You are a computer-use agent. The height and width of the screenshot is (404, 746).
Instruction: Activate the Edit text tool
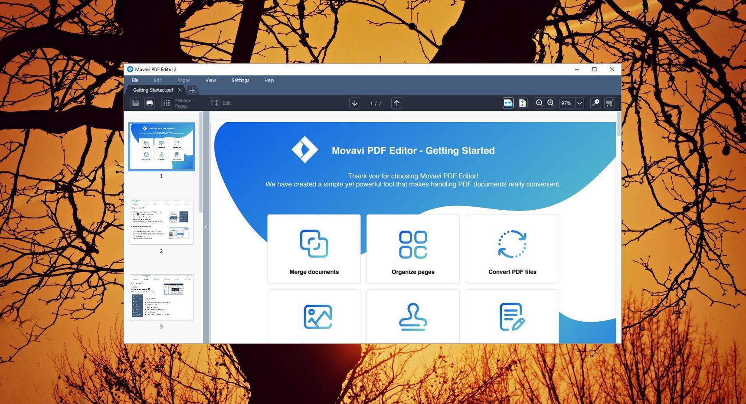[x=214, y=103]
